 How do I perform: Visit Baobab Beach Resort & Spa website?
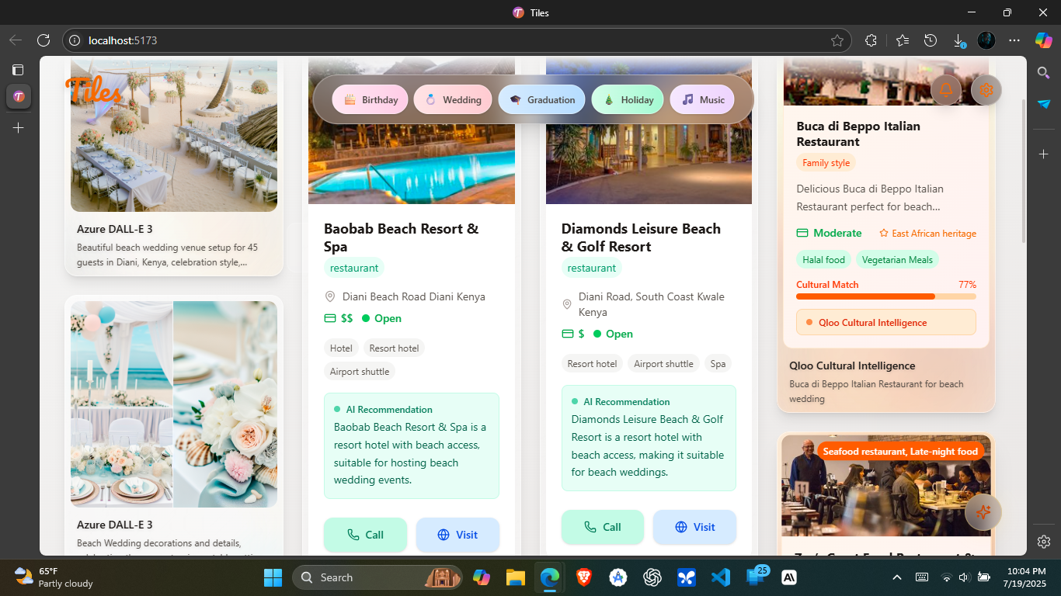pyautogui.click(x=457, y=535)
